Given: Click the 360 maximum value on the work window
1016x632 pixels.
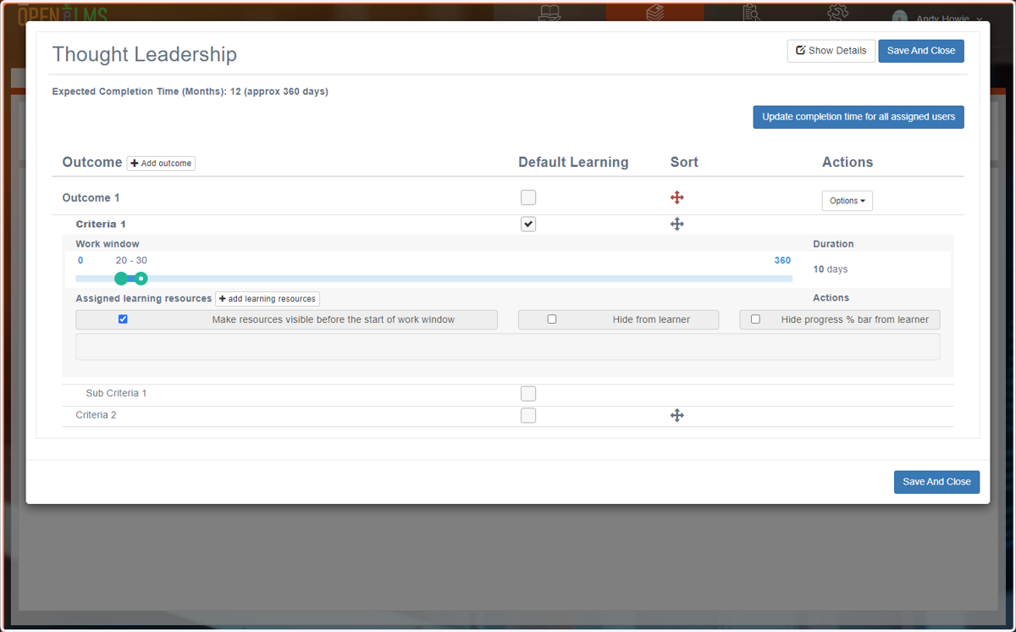Looking at the screenshot, I should [782, 260].
